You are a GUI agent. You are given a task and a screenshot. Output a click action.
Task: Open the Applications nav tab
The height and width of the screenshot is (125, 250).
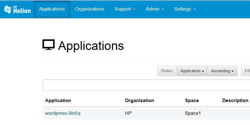(52, 9)
